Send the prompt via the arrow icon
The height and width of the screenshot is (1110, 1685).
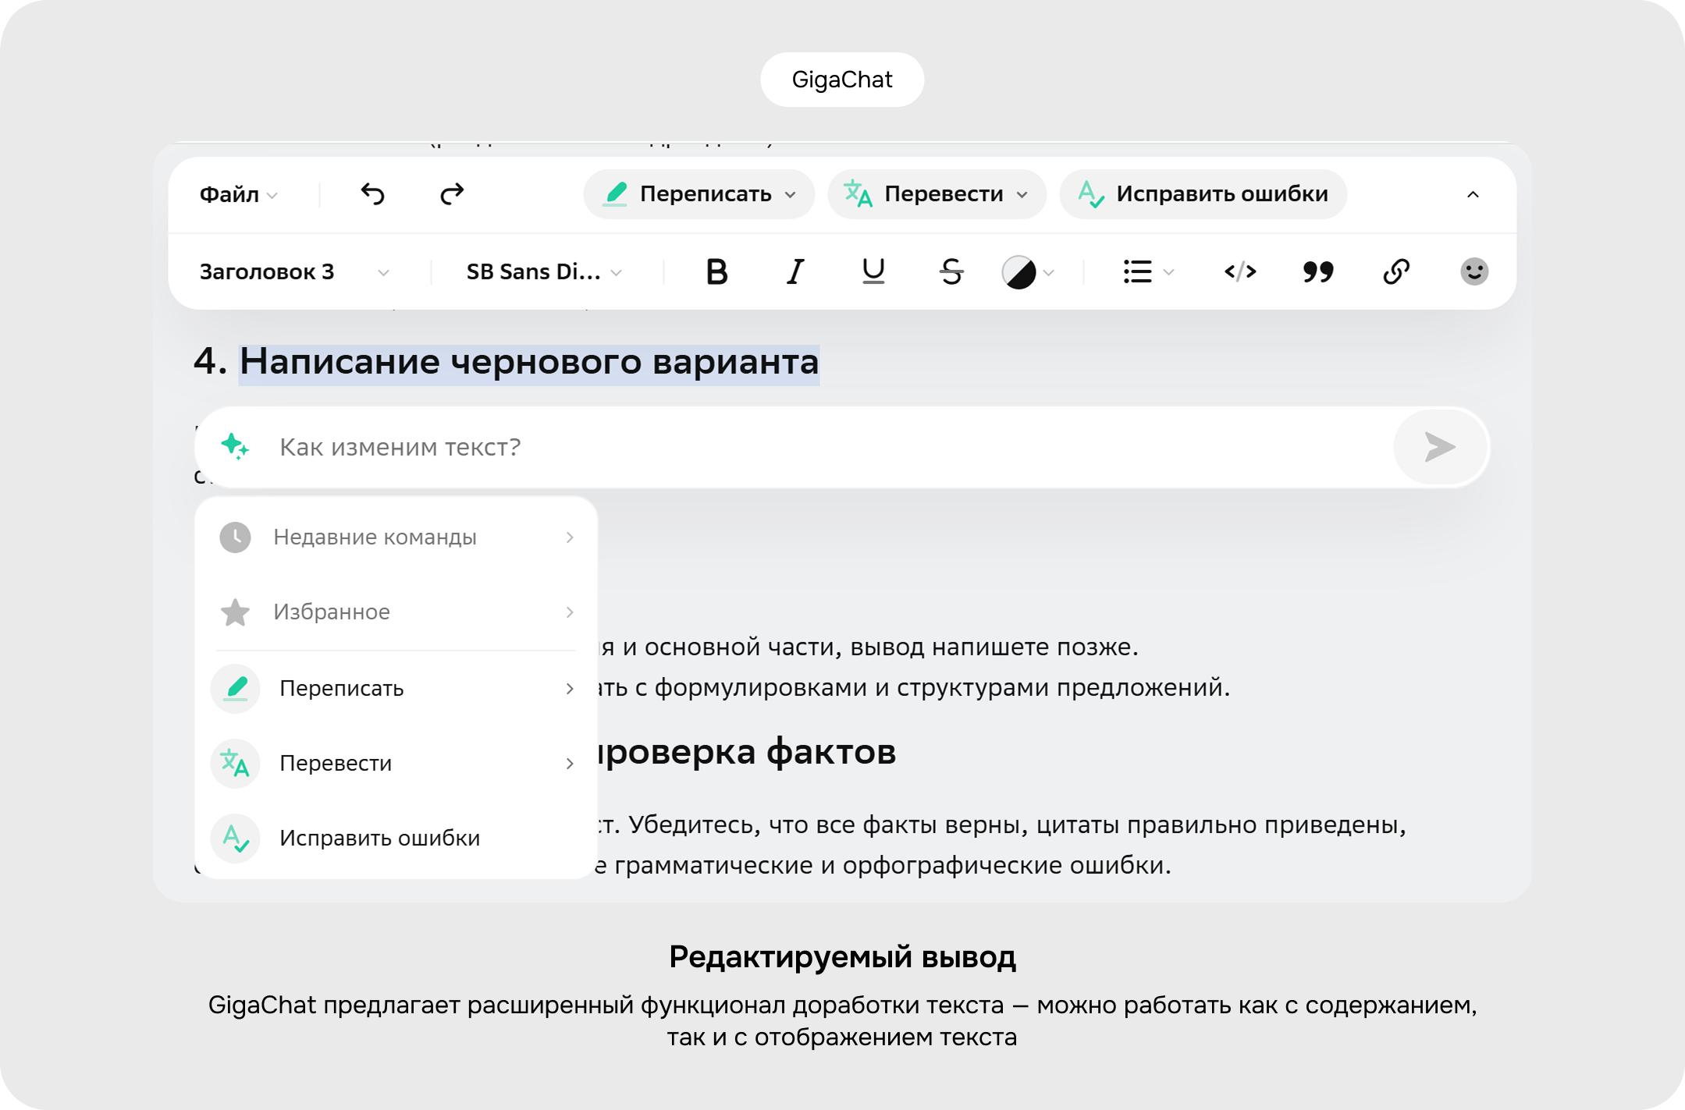(1438, 448)
